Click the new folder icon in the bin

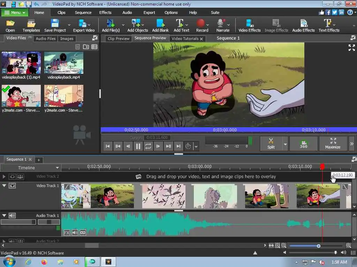point(86,47)
